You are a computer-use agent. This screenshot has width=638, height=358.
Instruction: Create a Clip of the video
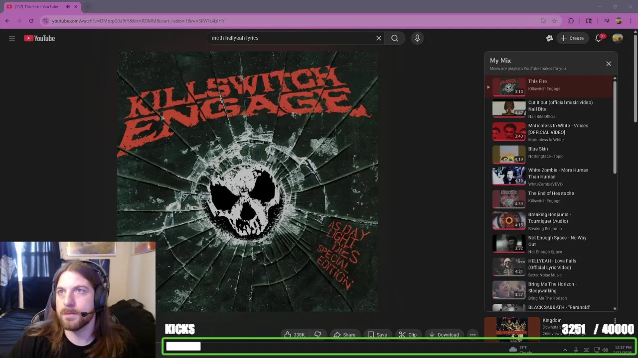point(408,335)
